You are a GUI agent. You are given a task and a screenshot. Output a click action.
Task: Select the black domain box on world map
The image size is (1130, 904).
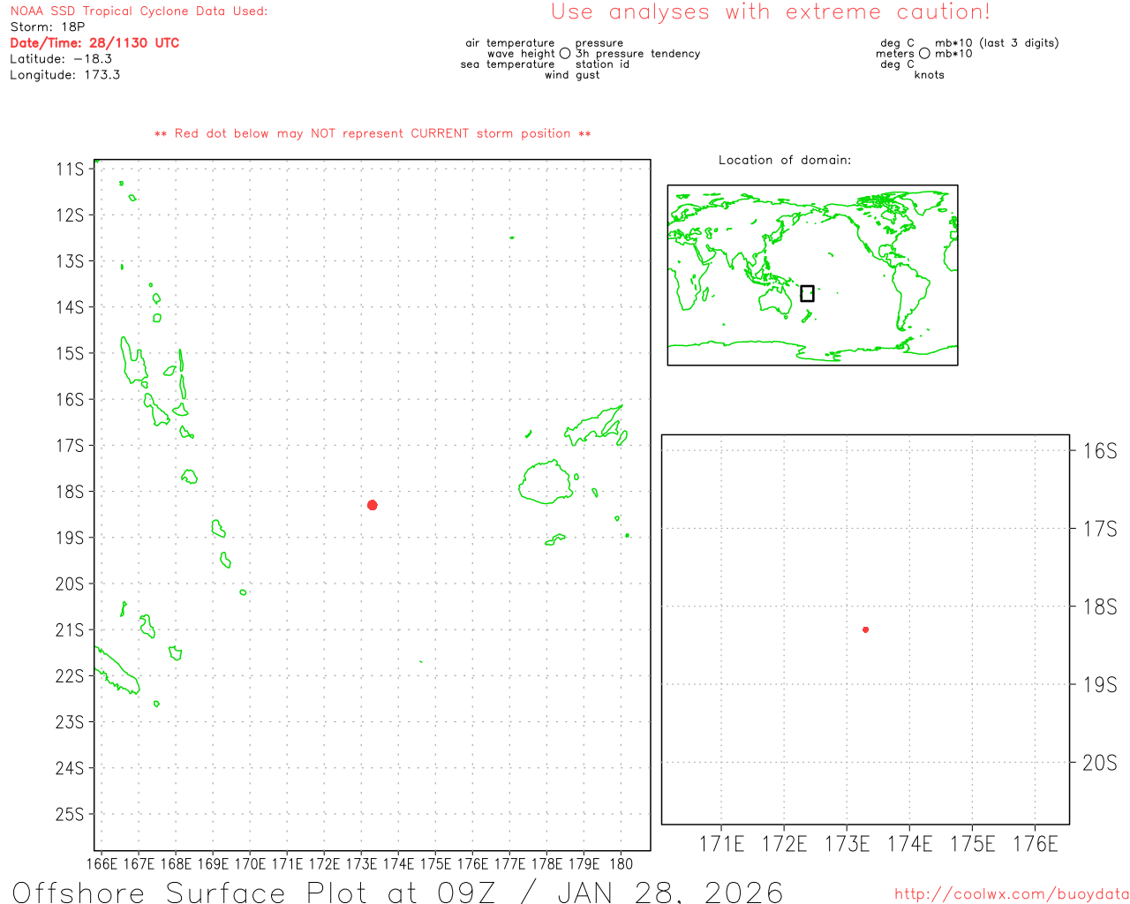pyautogui.click(x=807, y=293)
